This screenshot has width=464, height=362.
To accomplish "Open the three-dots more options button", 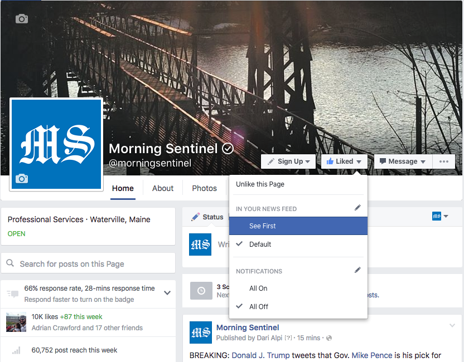I will click(444, 162).
